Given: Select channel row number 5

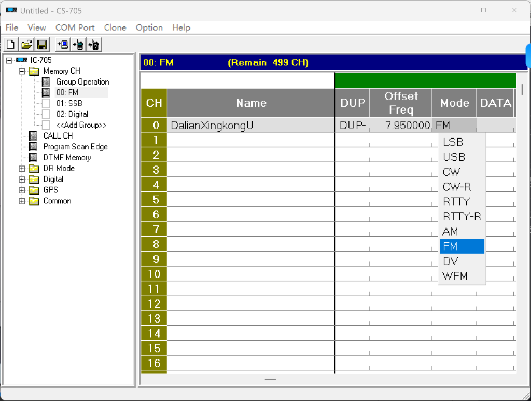Looking at the screenshot, I should pyautogui.click(x=154, y=200).
